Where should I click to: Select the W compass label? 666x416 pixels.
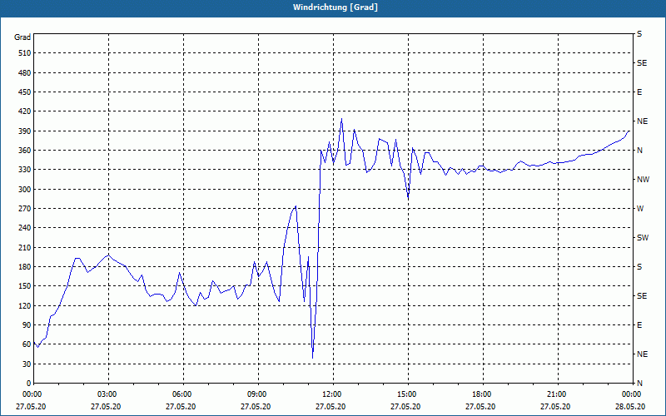(x=640, y=209)
